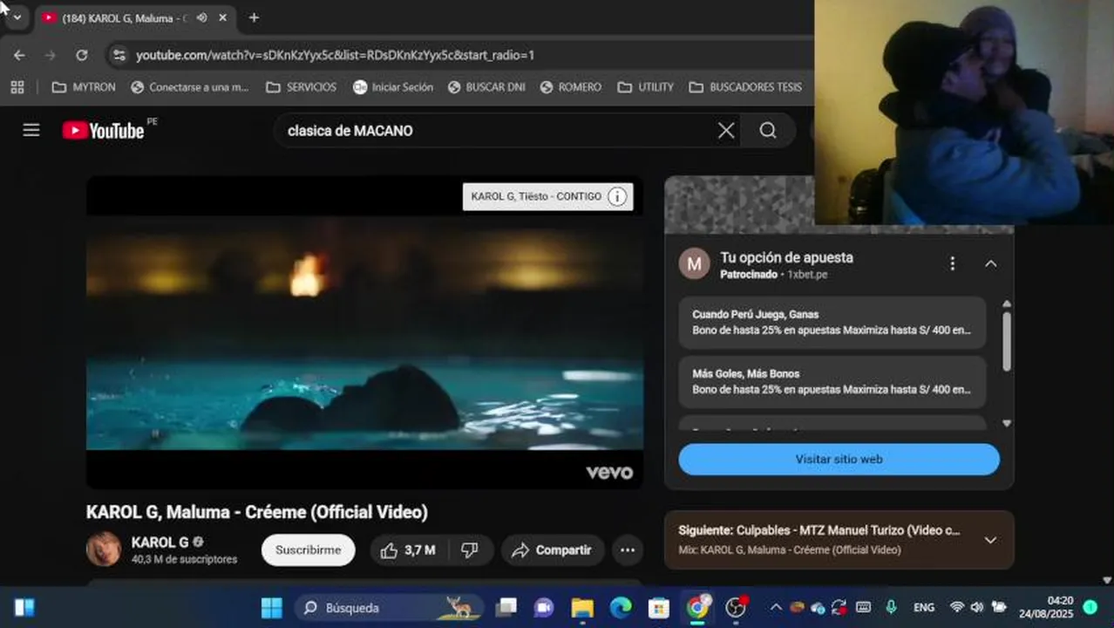
Task: Close the KAROL G YouTube tab
Action: 222,17
